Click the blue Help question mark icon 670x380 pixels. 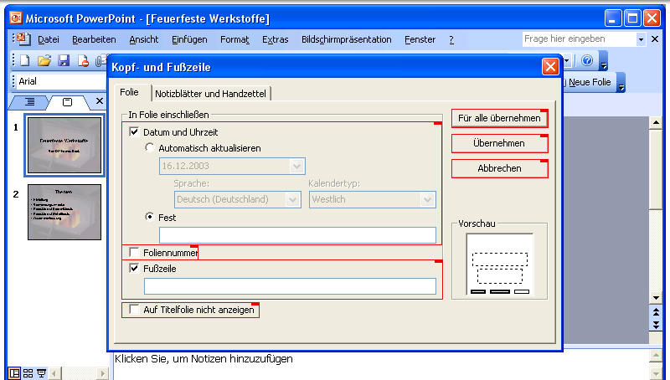pyautogui.click(x=588, y=60)
